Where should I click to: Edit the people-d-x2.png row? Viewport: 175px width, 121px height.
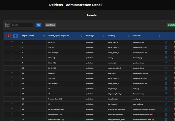pos(166,63)
